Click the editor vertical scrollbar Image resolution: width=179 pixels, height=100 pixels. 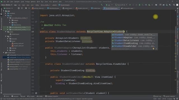[176, 47]
